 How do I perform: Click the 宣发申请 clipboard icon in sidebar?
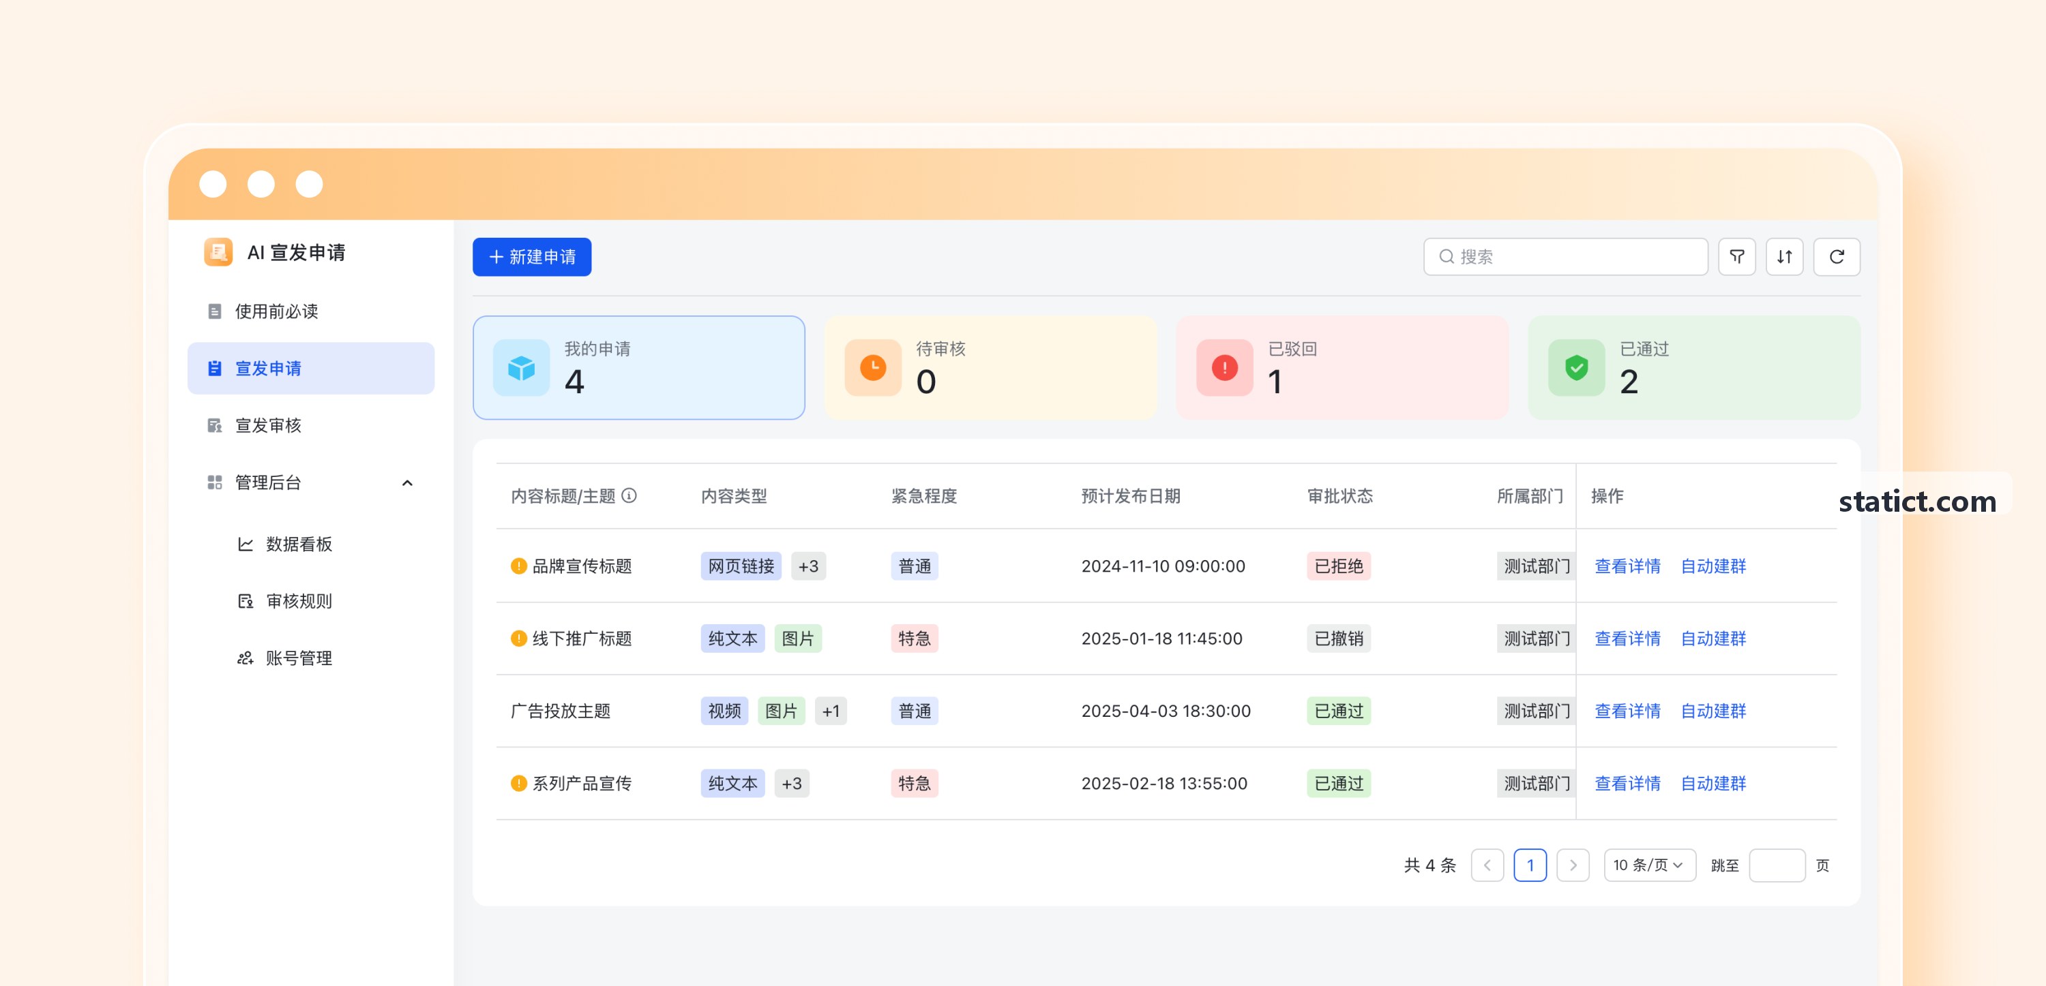pyautogui.click(x=214, y=369)
